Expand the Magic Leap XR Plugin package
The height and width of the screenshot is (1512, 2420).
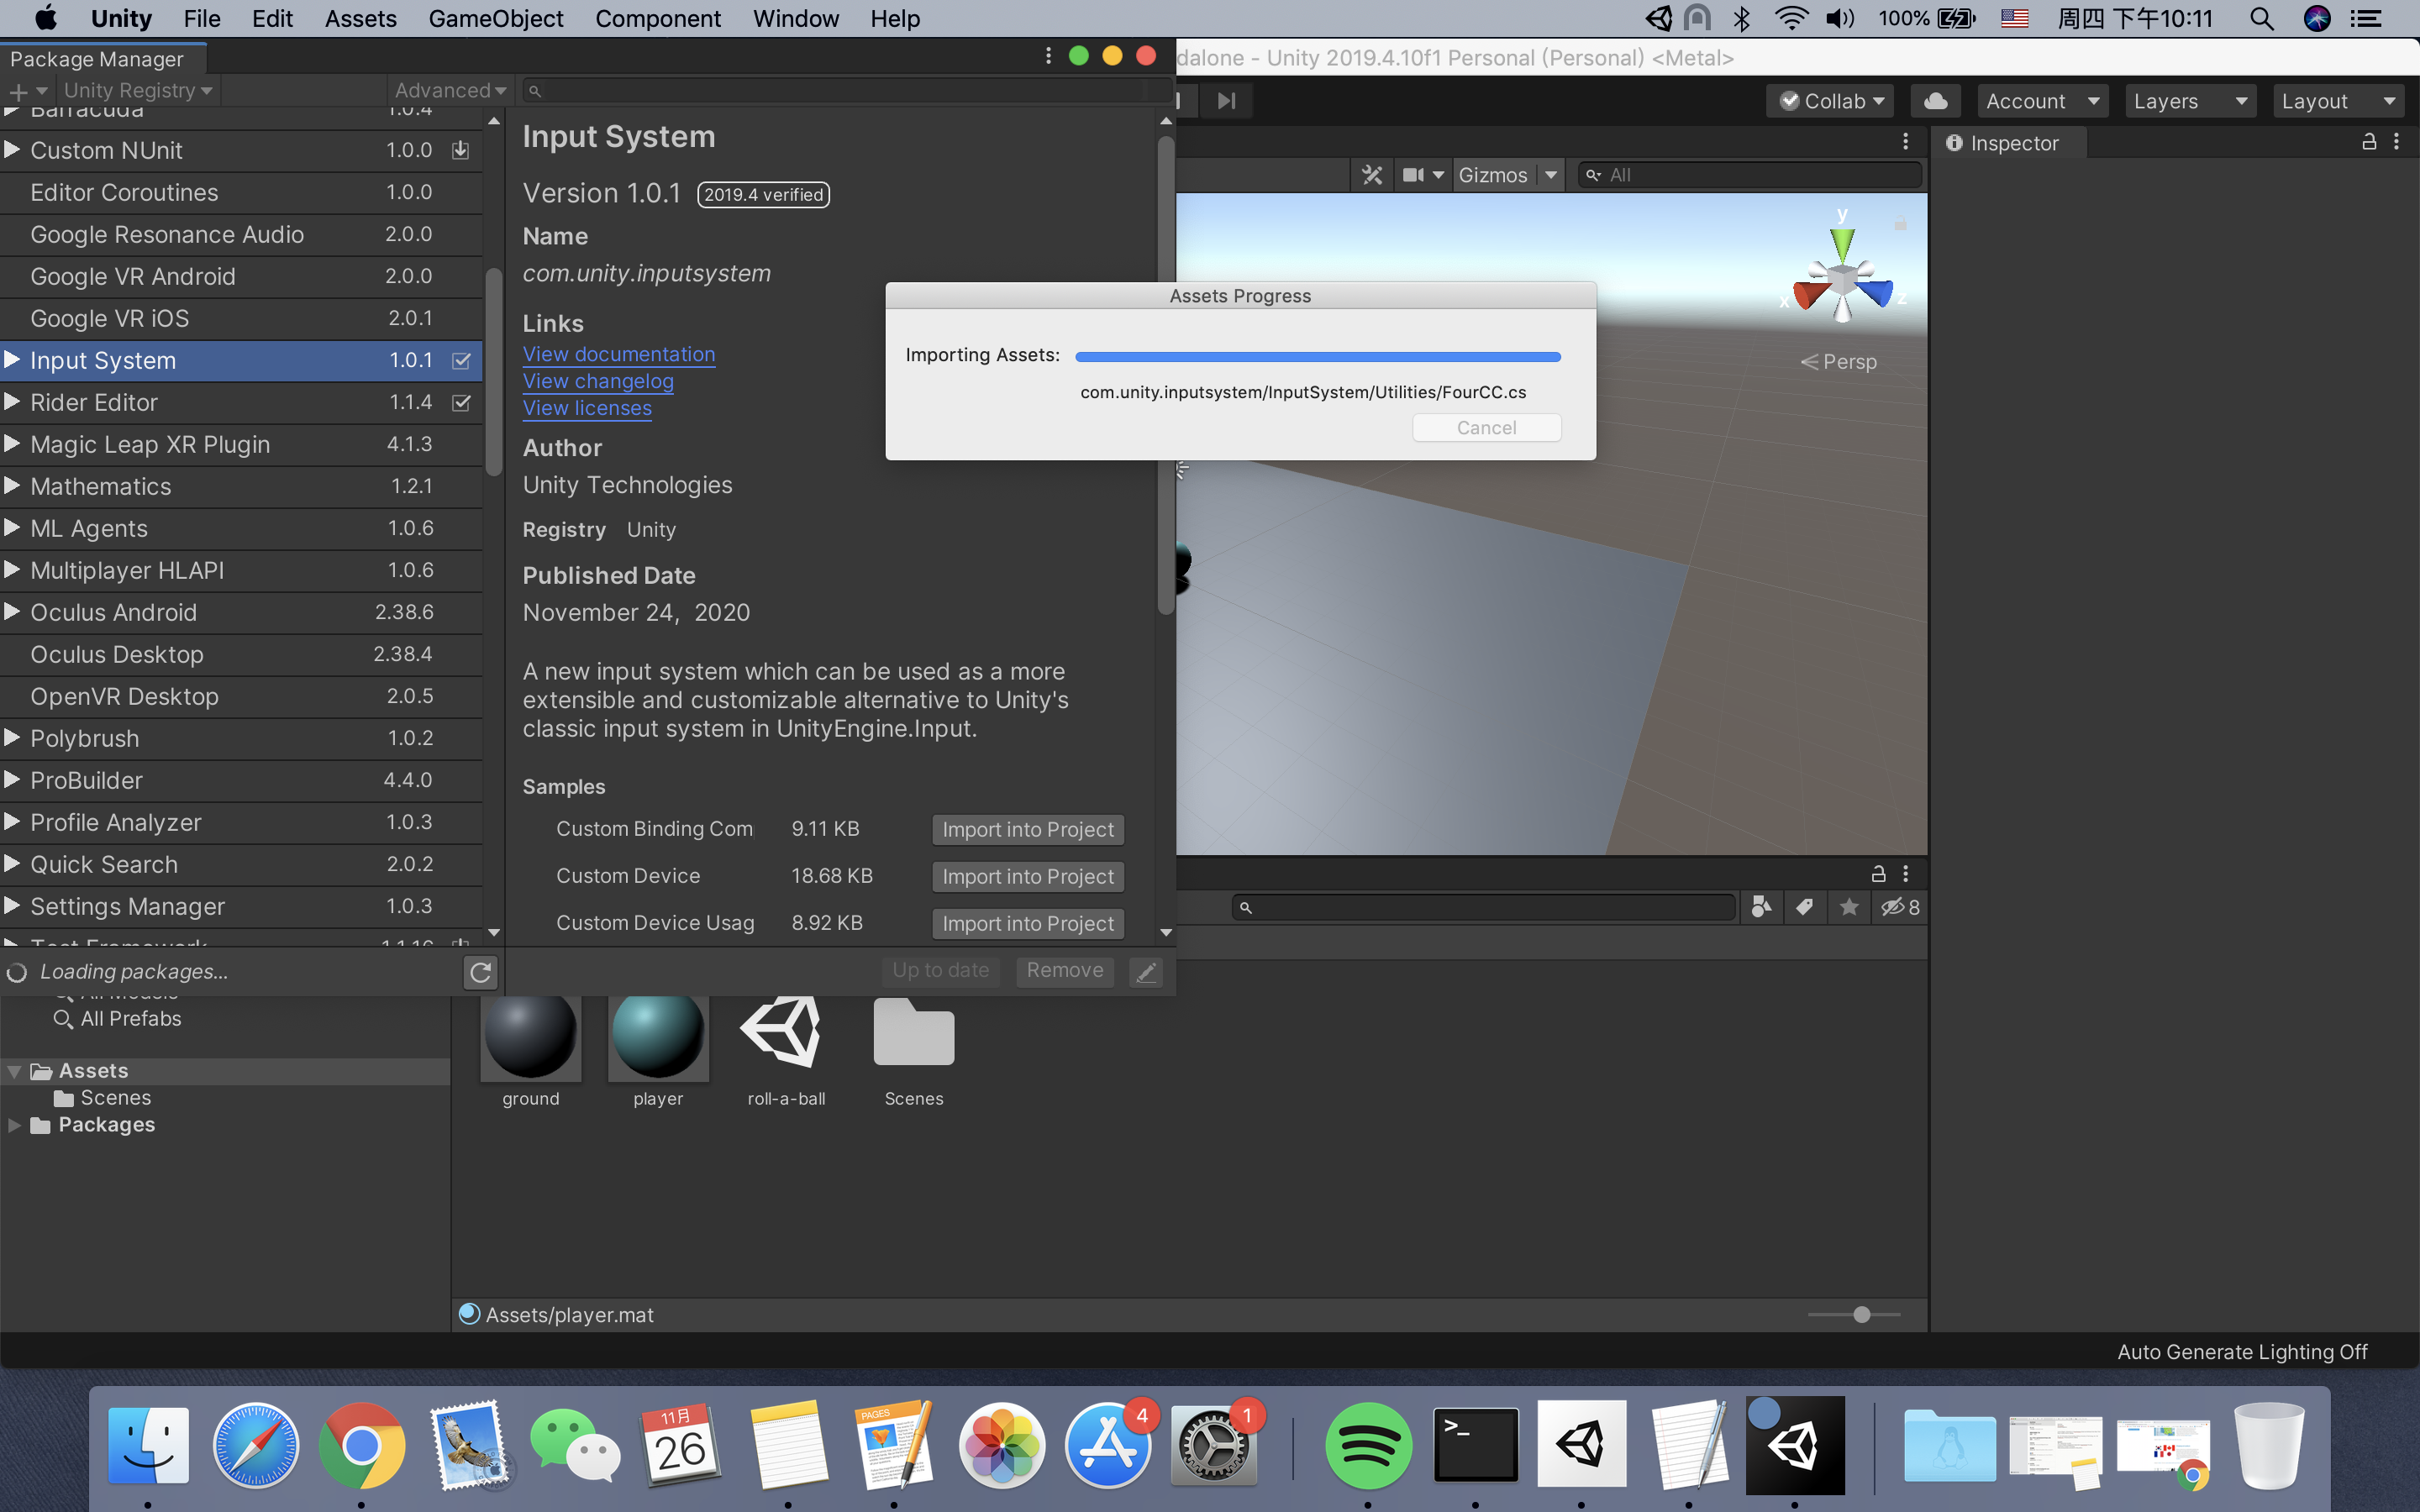[x=12, y=443]
